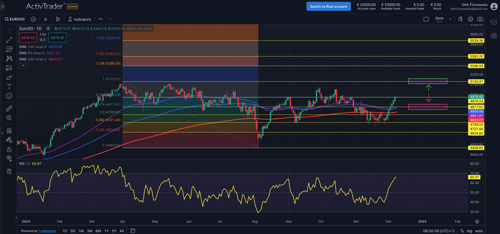The image size is (500, 234).
Task: Select the 5Y time range
Action: [x=114, y=231]
